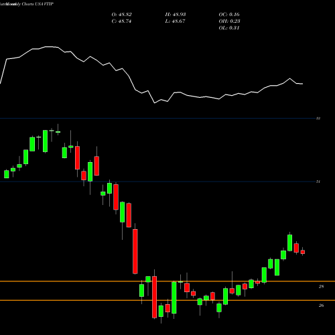The width and height of the screenshot is (335, 335).
Task: Click the low price value L: 48.67
Action: coord(175,21)
